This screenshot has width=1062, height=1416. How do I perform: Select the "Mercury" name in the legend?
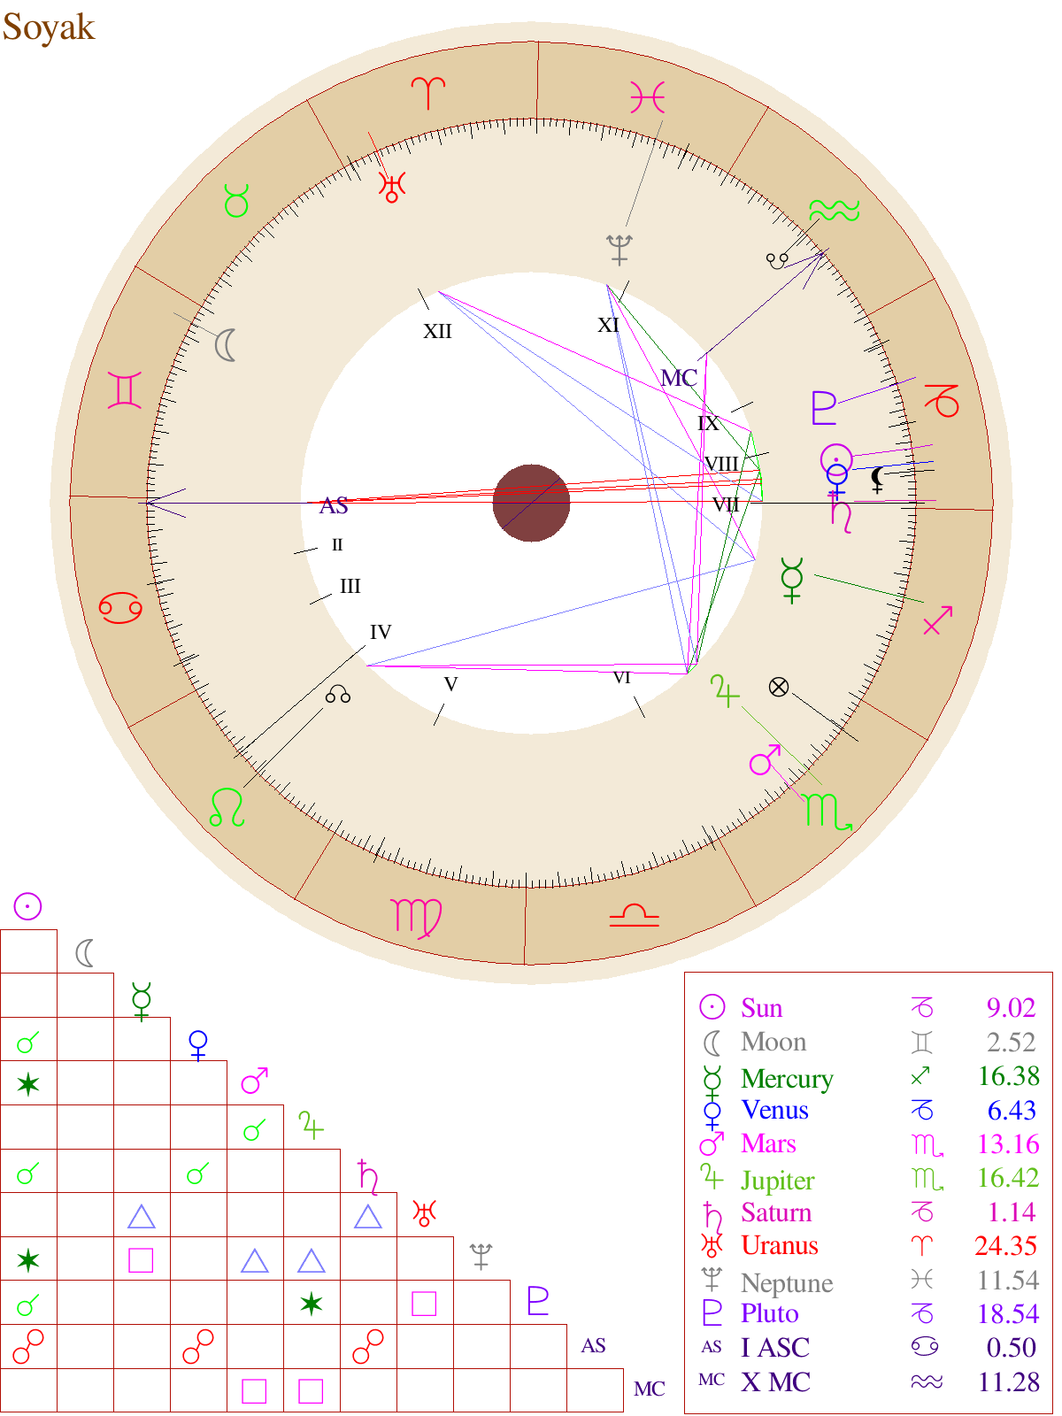787,1078
